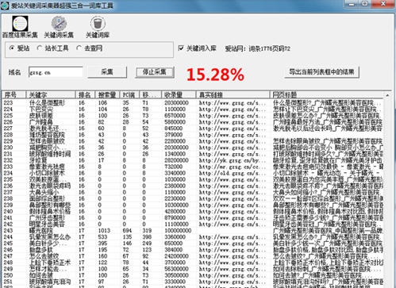Sort by the 关键字 column header

pyautogui.click(x=51, y=94)
